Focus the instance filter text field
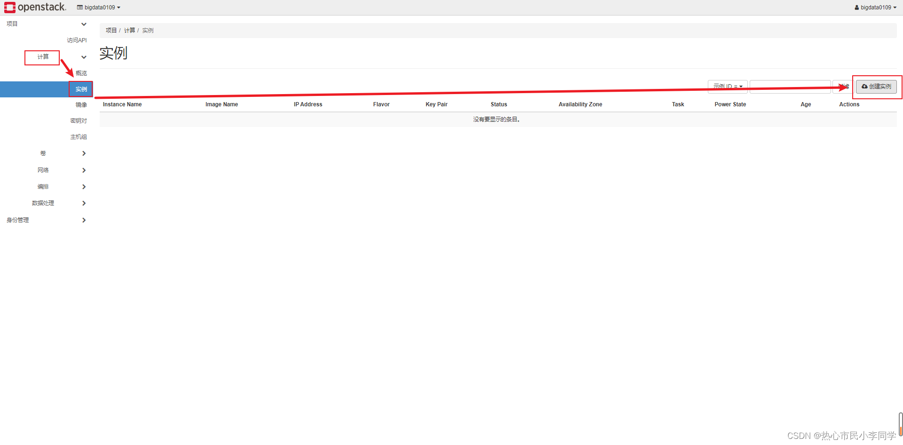 click(790, 87)
